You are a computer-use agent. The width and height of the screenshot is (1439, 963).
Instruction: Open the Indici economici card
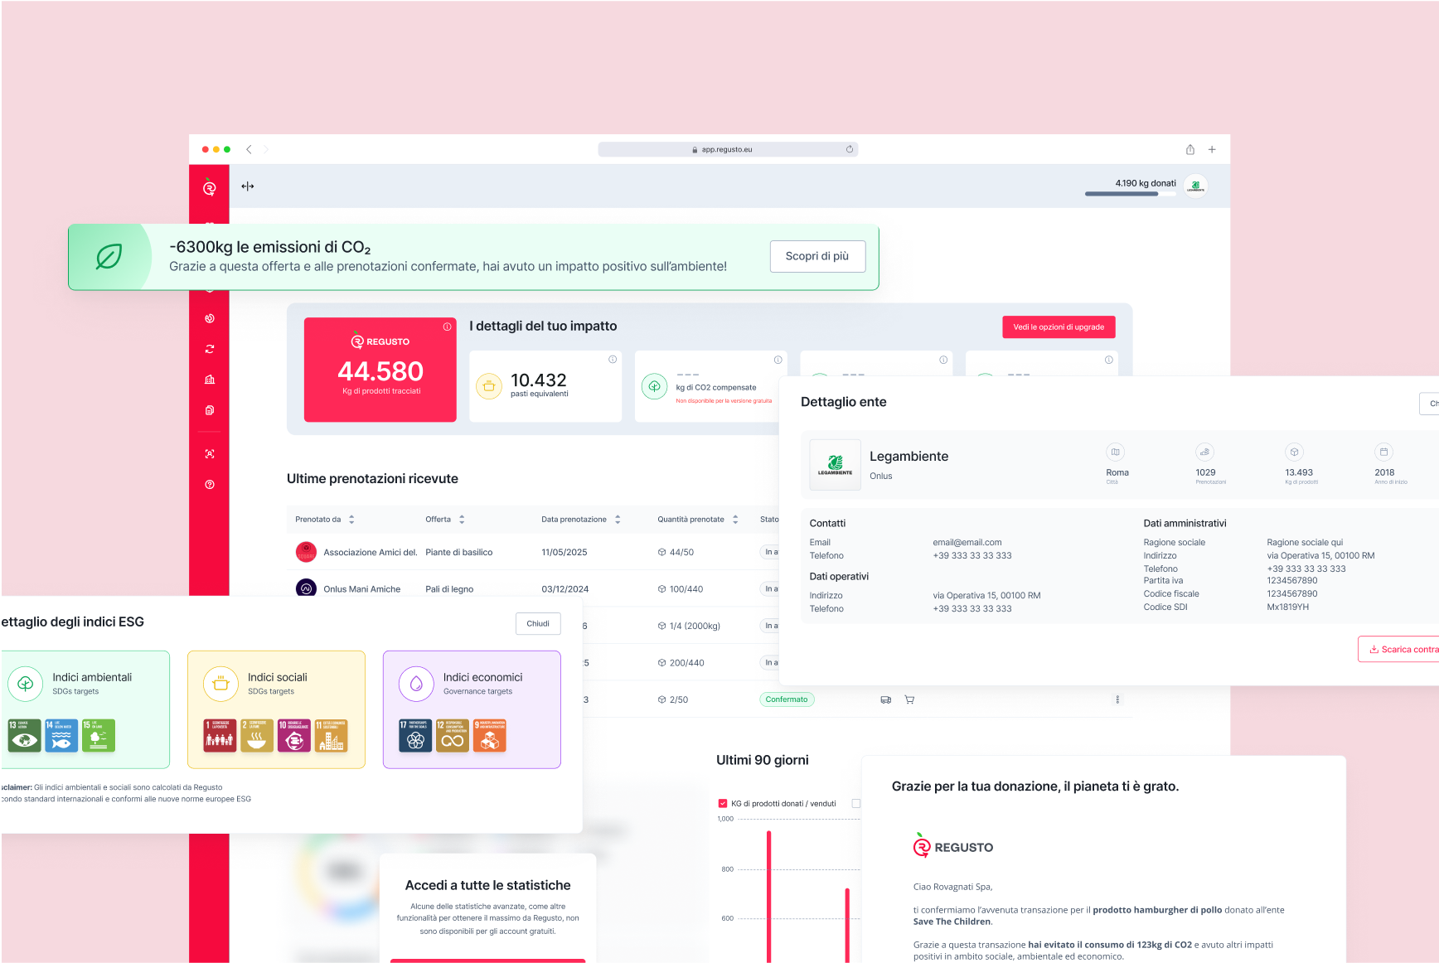tap(472, 709)
